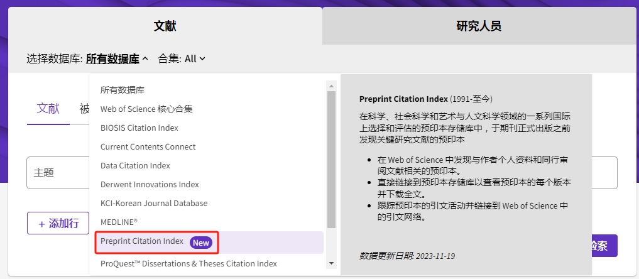The image size is (639, 279).
Task: Click the Preprint Citation Index description title
Action: 426,99
